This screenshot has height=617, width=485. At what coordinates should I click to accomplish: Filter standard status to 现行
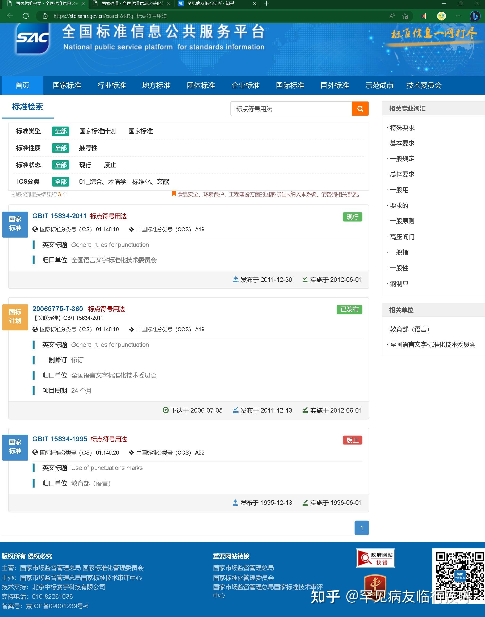coord(85,165)
